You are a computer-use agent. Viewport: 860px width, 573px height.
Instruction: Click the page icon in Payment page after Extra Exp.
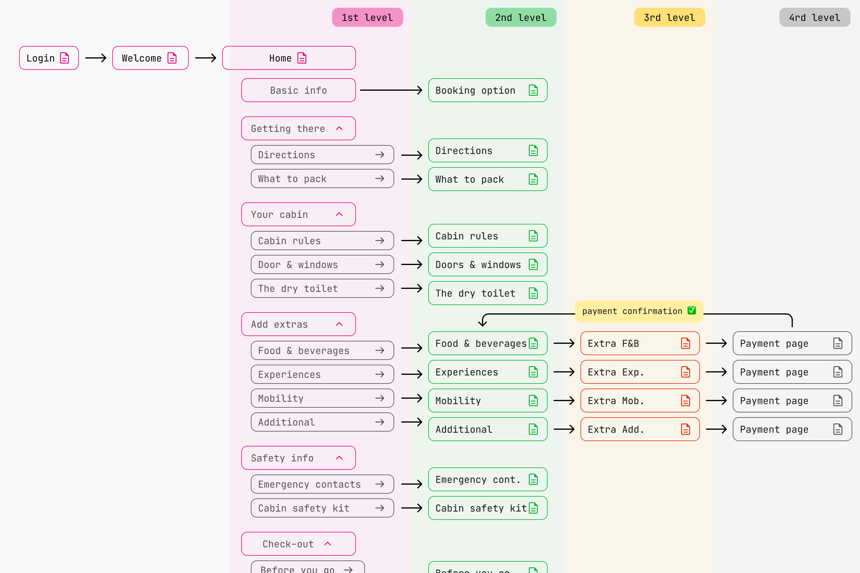(838, 372)
